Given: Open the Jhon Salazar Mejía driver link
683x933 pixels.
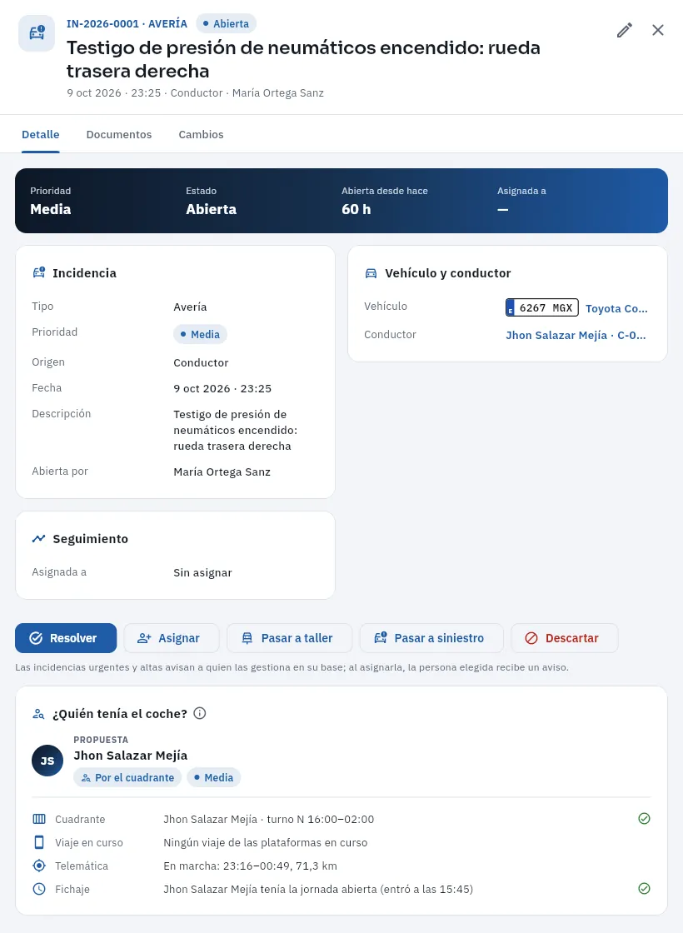Looking at the screenshot, I should click(576, 335).
